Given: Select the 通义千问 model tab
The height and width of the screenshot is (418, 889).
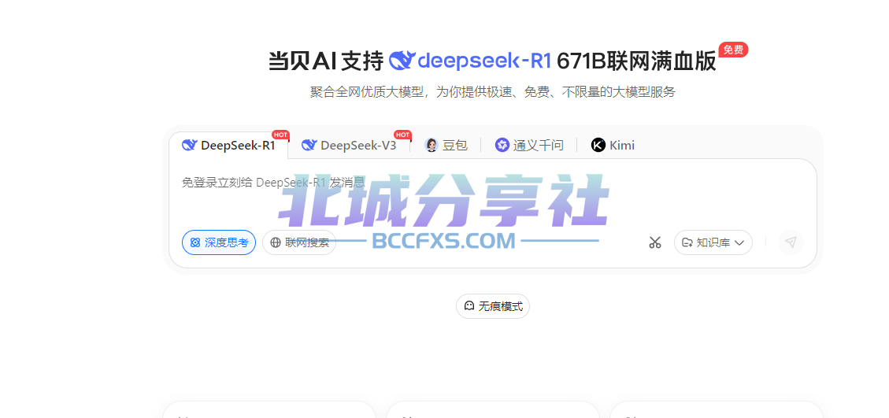Looking at the screenshot, I should click(x=529, y=145).
